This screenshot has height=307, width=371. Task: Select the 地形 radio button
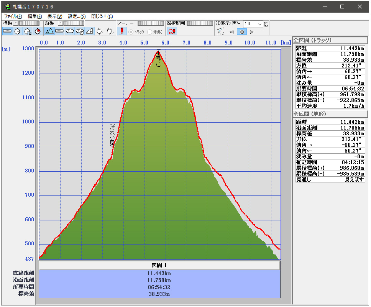click(x=150, y=32)
